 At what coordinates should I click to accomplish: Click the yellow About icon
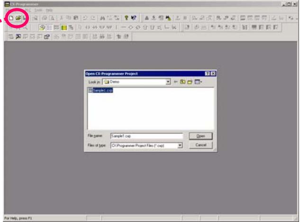pos(126,18)
